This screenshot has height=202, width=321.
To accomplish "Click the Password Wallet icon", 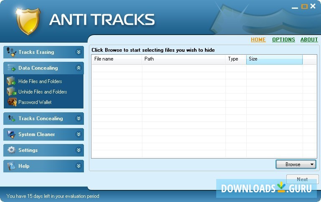I will (x=12, y=102).
